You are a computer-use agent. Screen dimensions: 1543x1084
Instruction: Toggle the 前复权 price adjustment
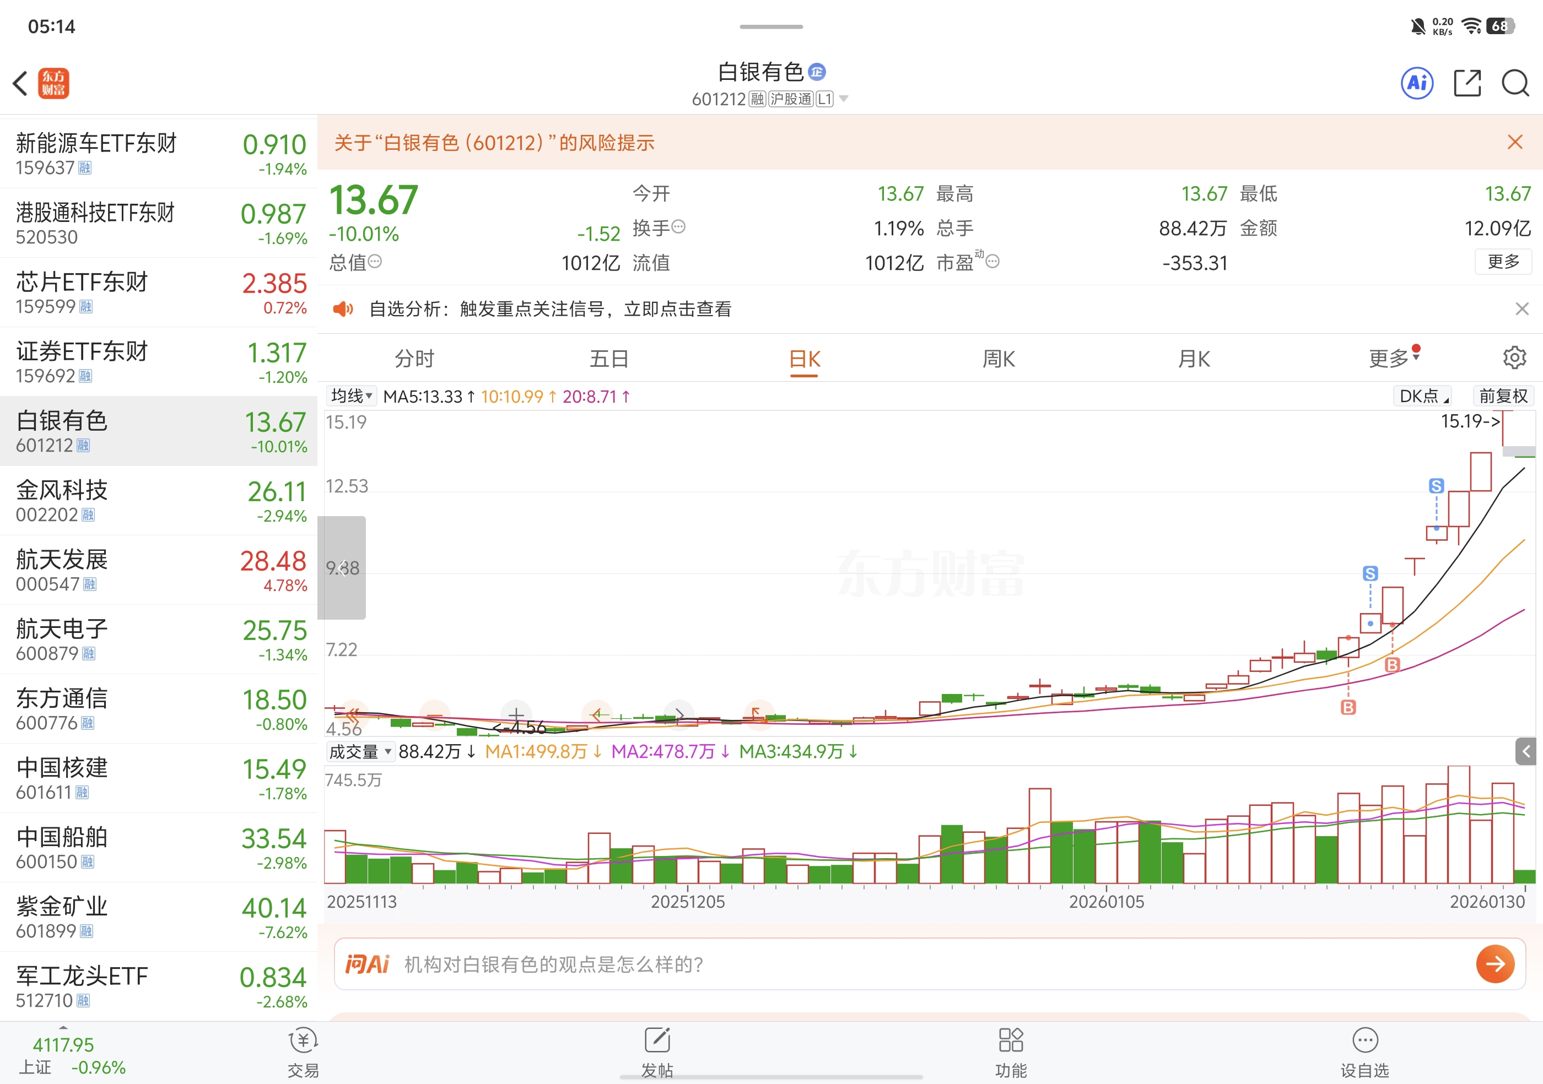(x=1503, y=396)
